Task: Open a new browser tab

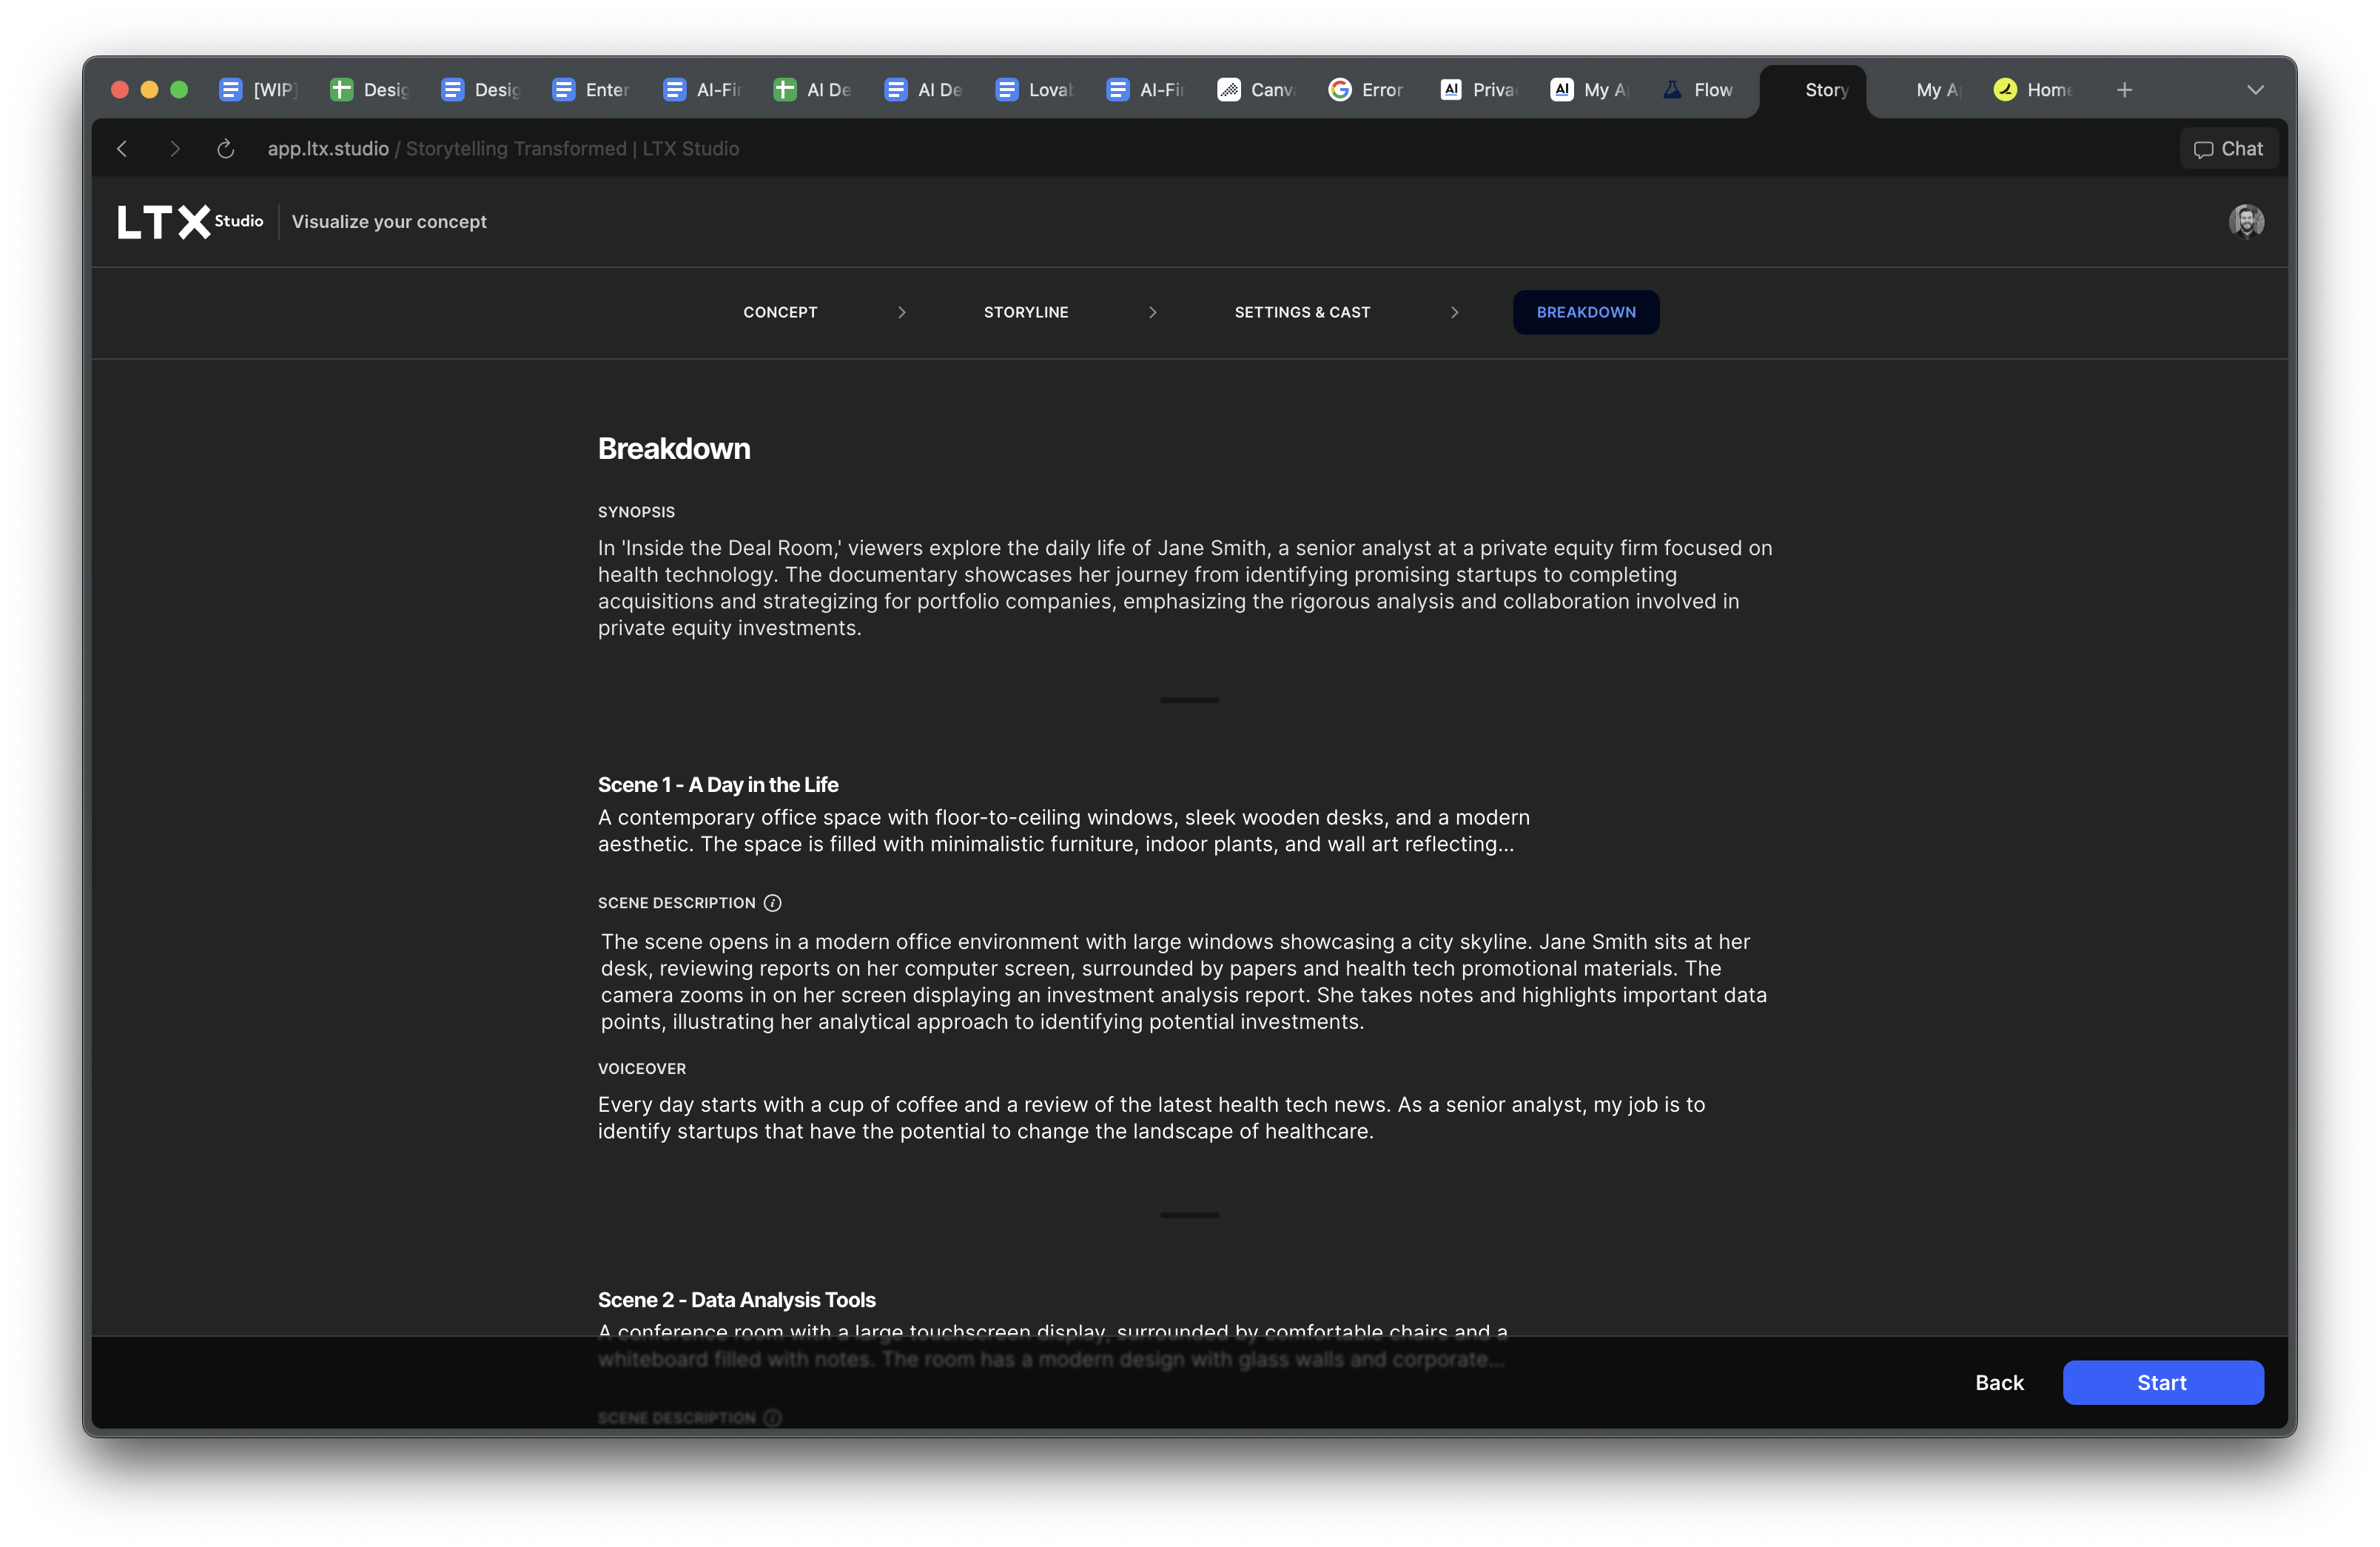Action: [2124, 90]
